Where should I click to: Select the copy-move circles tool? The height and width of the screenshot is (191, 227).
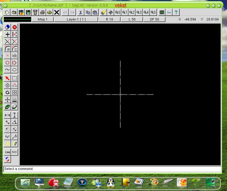(x=14, y=85)
